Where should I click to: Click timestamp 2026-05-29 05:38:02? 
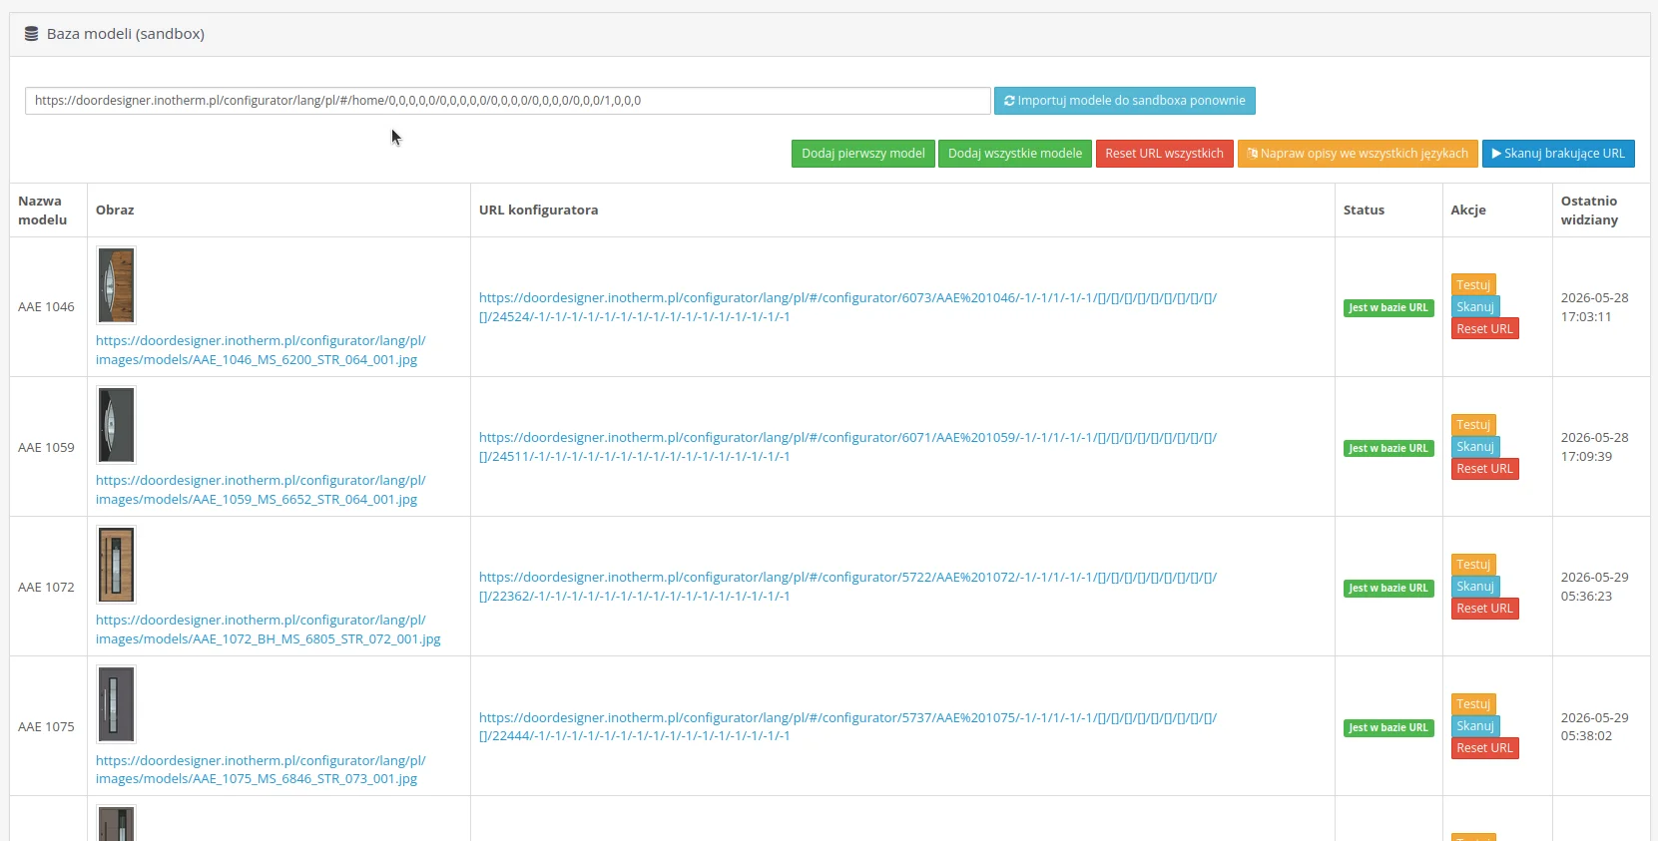(x=1594, y=726)
